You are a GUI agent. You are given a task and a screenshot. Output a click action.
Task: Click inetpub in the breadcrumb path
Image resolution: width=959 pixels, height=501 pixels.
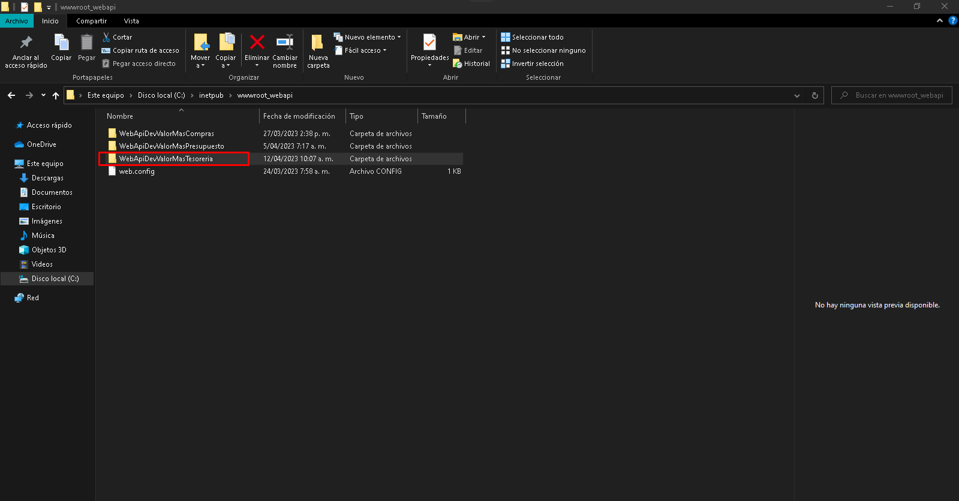[211, 95]
